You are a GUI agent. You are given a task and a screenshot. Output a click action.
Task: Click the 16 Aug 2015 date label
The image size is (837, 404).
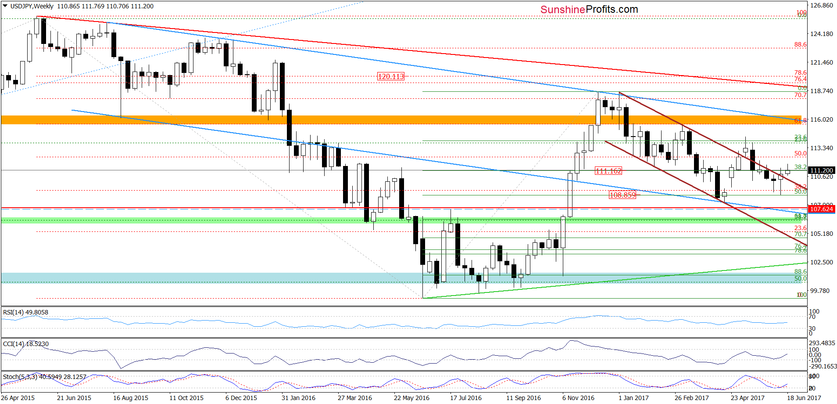131,398
